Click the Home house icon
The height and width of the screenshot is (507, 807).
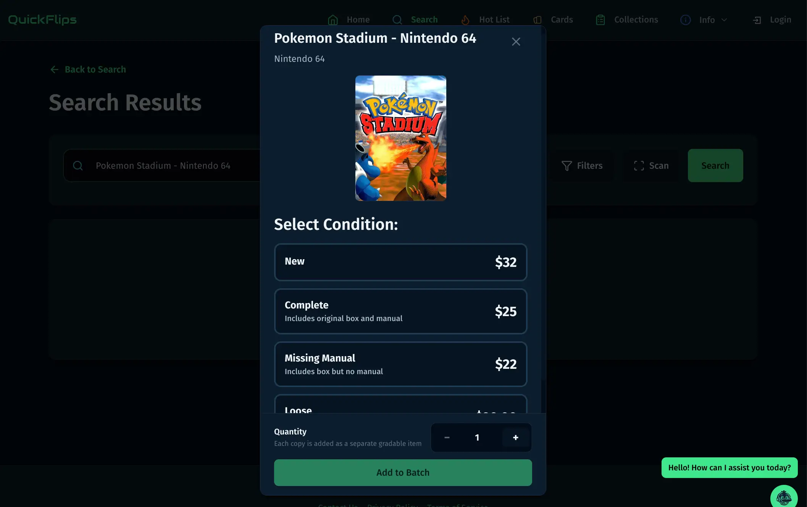[x=333, y=20]
